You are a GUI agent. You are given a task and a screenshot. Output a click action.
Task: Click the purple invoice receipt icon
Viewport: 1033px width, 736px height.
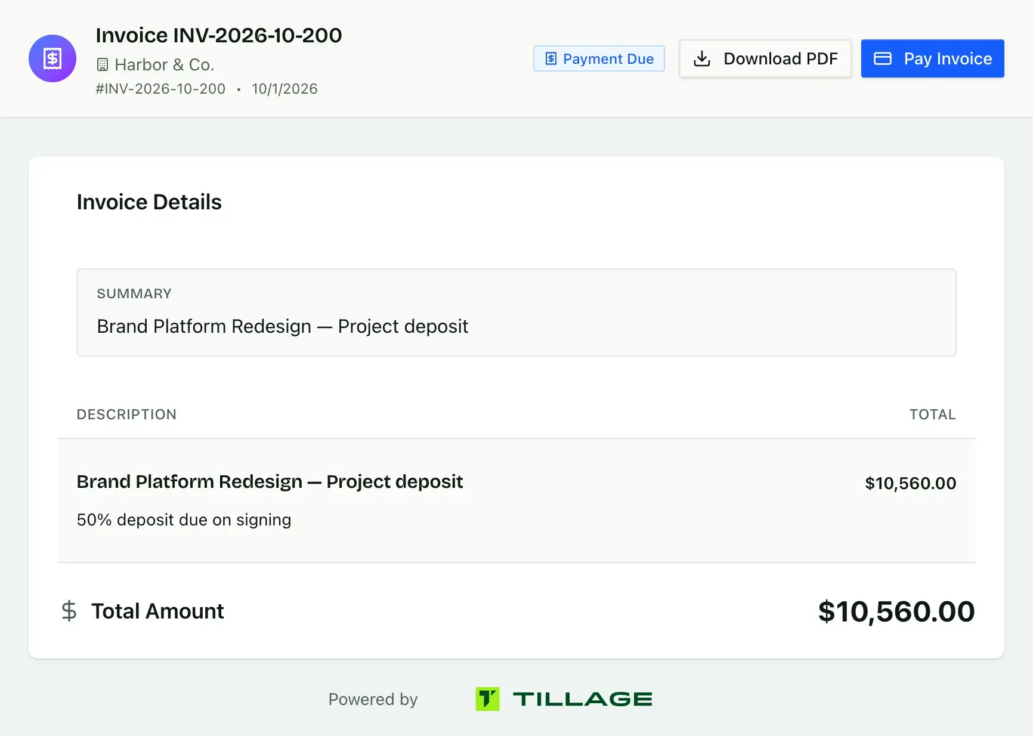point(52,58)
